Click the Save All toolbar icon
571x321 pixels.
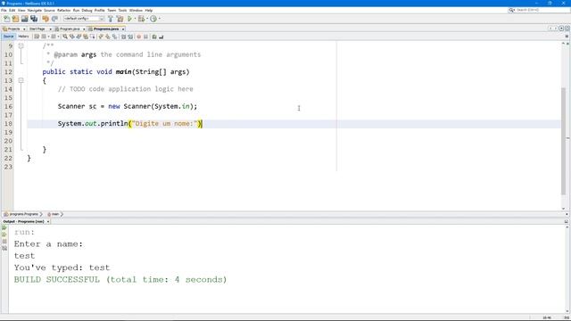click(x=34, y=19)
